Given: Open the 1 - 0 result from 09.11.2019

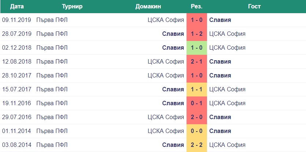Looking at the screenshot, I should (197, 20).
